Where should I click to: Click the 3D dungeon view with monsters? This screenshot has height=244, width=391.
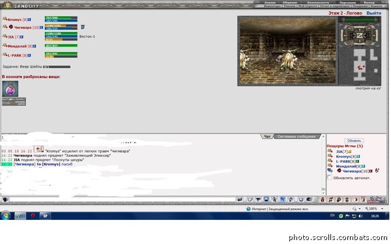point(287,51)
